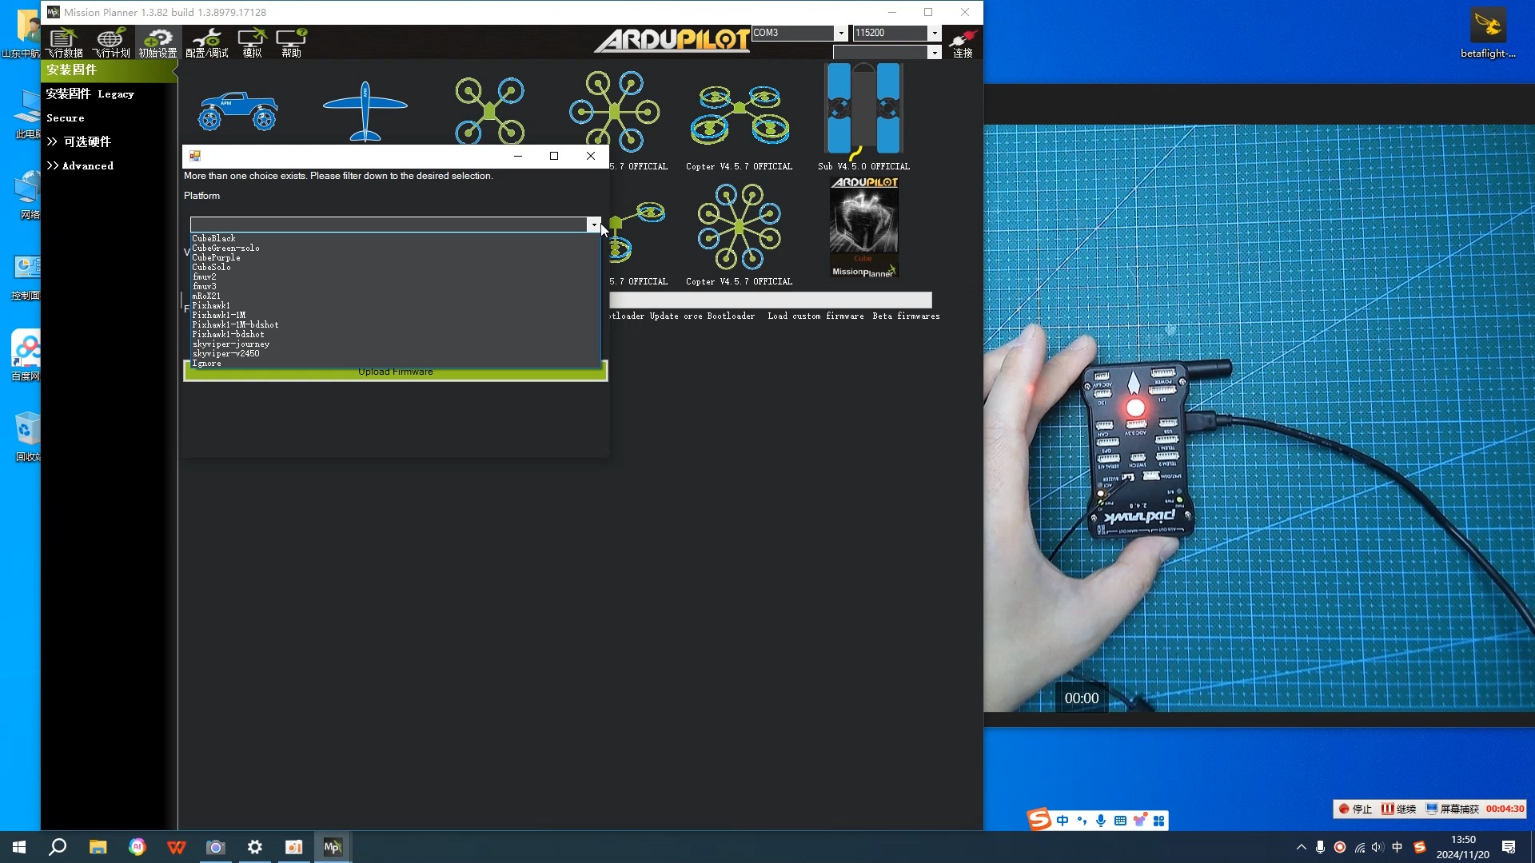Pick fmuv3 platform option
The height and width of the screenshot is (863, 1535).
(204, 287)
